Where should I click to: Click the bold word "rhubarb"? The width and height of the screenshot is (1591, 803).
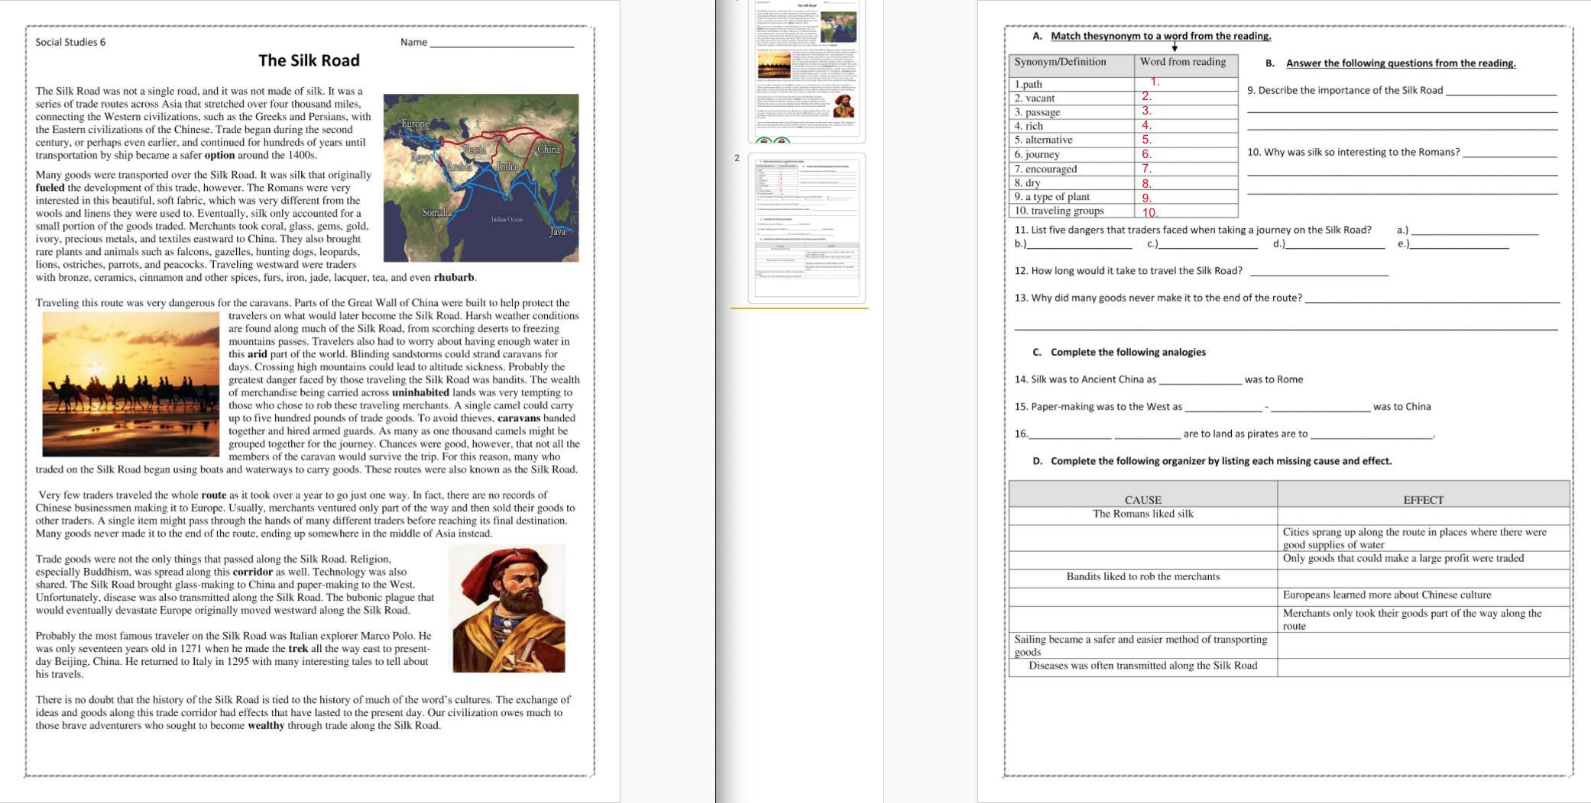(x=455, y=278)
